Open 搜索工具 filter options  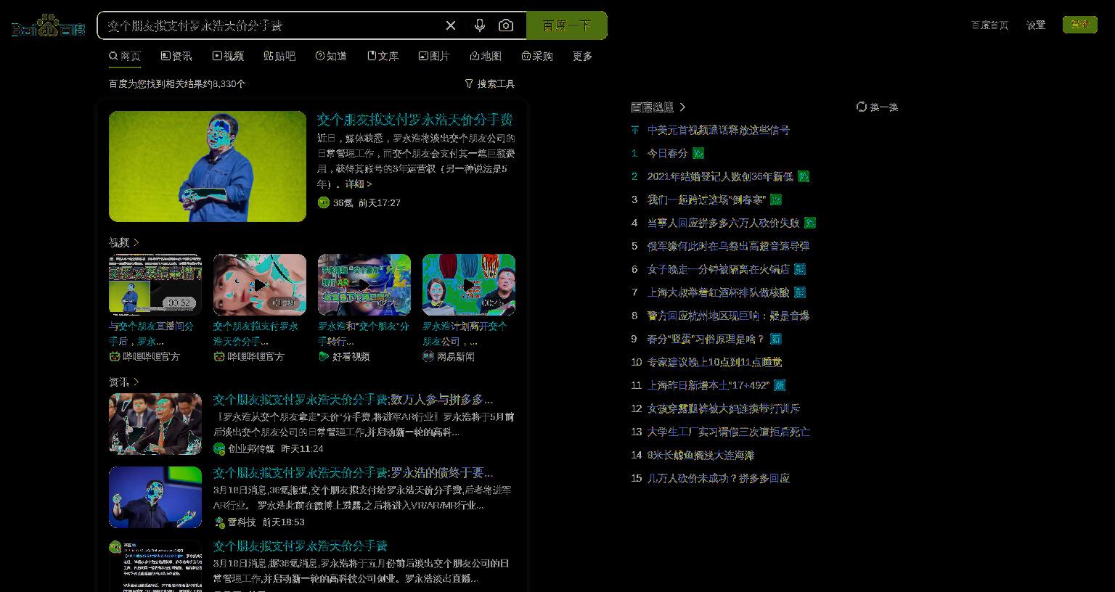[490, 83]
